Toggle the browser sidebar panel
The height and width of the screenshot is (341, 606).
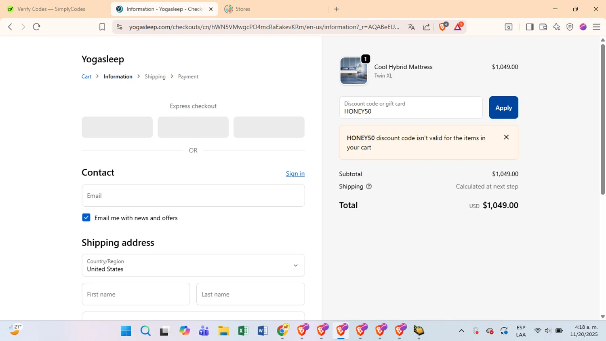[x=530, y=27]
